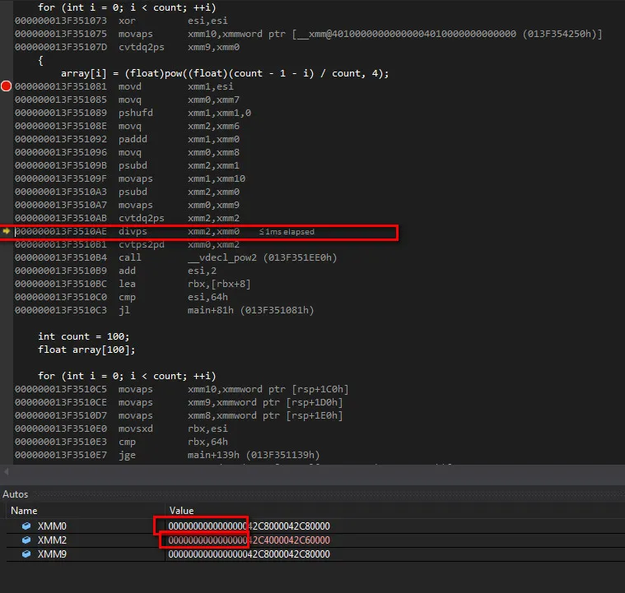Toggle the red breakpoint at movd xmm1,esi
This screenshot has height=593, width=625.
(6, 86)
